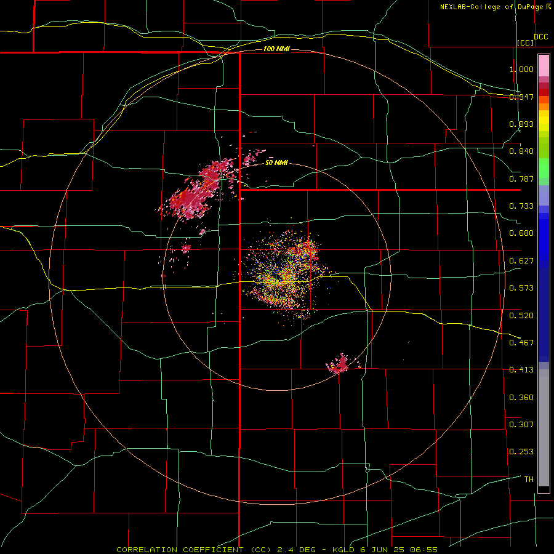This screenshot has height=554, width=554.
Task: Click the 0.680 colorbar value
Action: pyautogui.click(x=521, y=233)
